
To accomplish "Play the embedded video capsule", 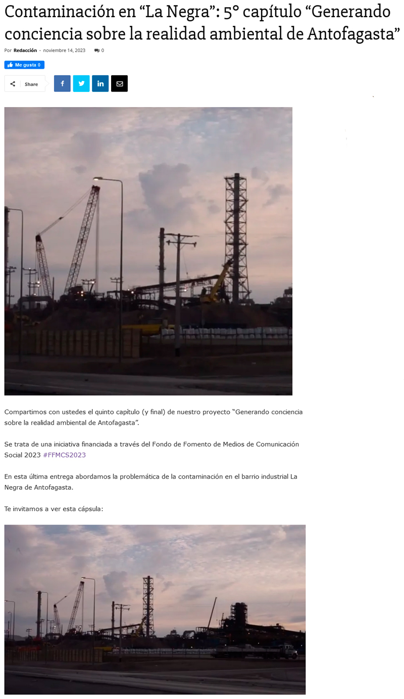I will [155, 609].
